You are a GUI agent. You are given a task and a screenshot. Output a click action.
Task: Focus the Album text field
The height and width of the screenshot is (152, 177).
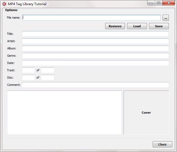(x=96, y=48)
